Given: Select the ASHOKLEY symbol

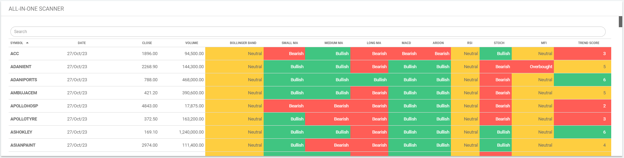Looking at the screenshot, I should [x=21, y=132].
